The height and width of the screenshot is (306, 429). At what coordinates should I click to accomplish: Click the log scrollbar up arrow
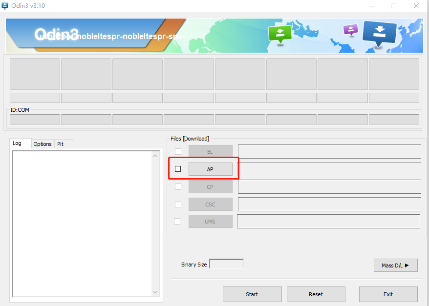[155, 156]
